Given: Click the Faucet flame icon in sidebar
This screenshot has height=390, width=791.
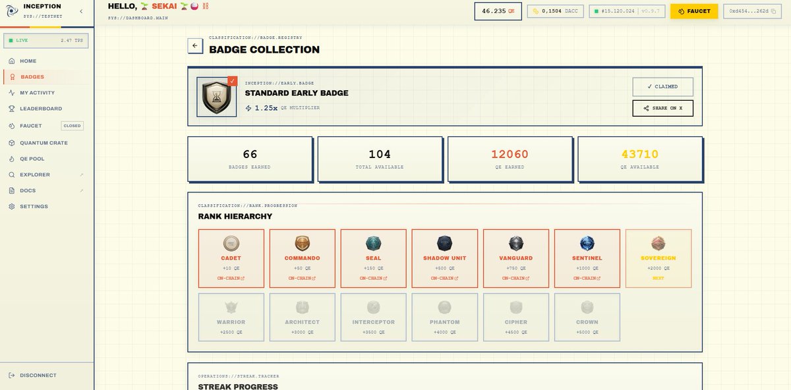Looking at the screenshot, I should pyautogui.click(x=12, y=126).
